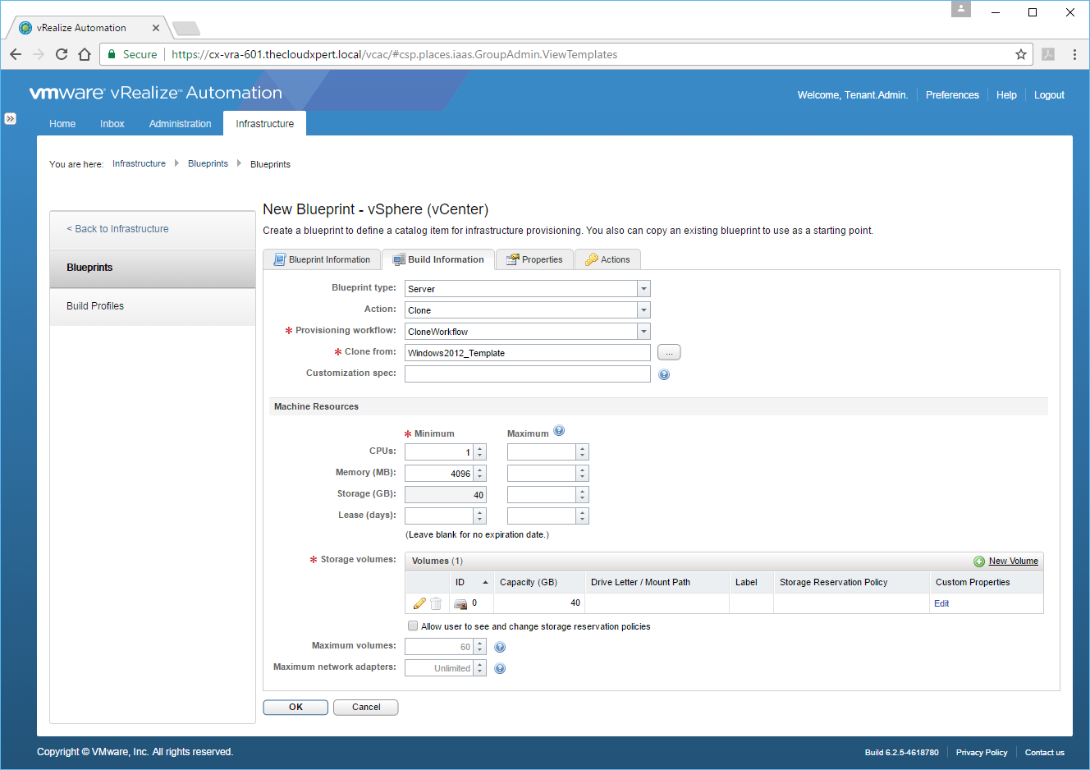This screenshot has width=1090, height=770.
Task: Open the Provisioning workflow dropdown
Action: pos(643,332)
